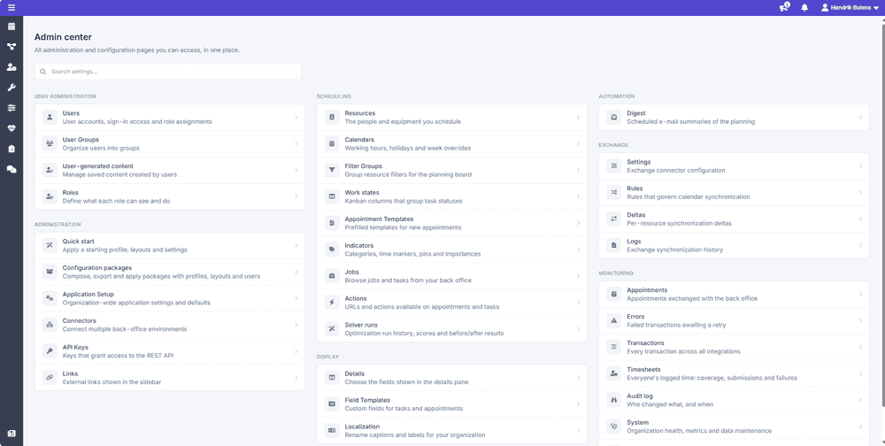The width and height of the screenshot is (885, 446).
Task: Click the Exchange Rules shuffle icon
Action: [614, 193]
